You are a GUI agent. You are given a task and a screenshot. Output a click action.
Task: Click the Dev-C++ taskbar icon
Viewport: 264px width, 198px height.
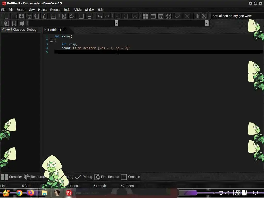click(x=69, y=193)
